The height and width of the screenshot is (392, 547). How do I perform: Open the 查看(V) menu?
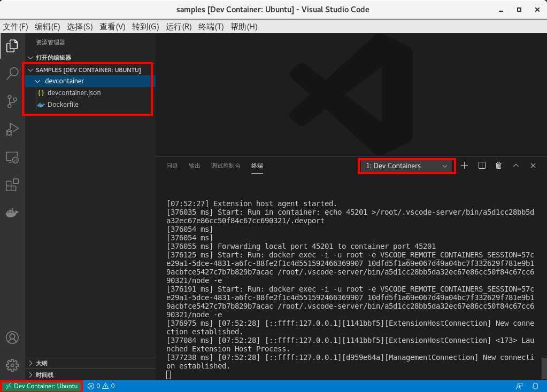click(112, 27)
